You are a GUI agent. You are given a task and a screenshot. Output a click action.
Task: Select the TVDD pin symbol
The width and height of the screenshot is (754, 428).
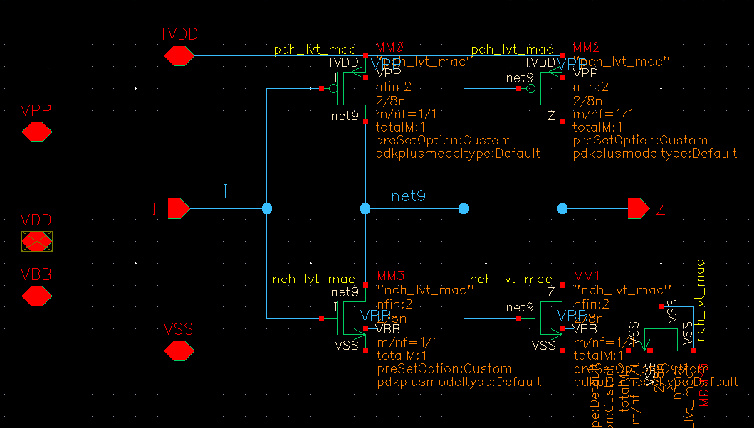pos(179,55)
